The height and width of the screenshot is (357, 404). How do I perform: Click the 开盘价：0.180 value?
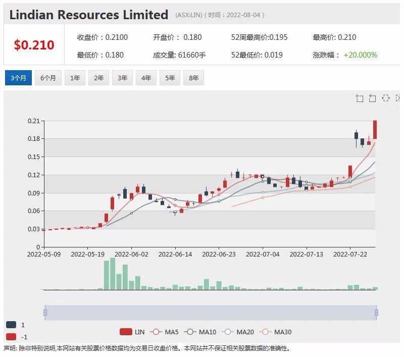coord(177,37)
